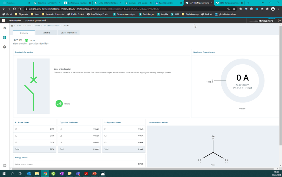
Task: Open the global information bookmark
Action: pos(225,14)
